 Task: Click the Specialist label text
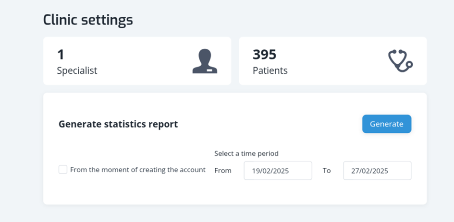(x=77, y=71)
